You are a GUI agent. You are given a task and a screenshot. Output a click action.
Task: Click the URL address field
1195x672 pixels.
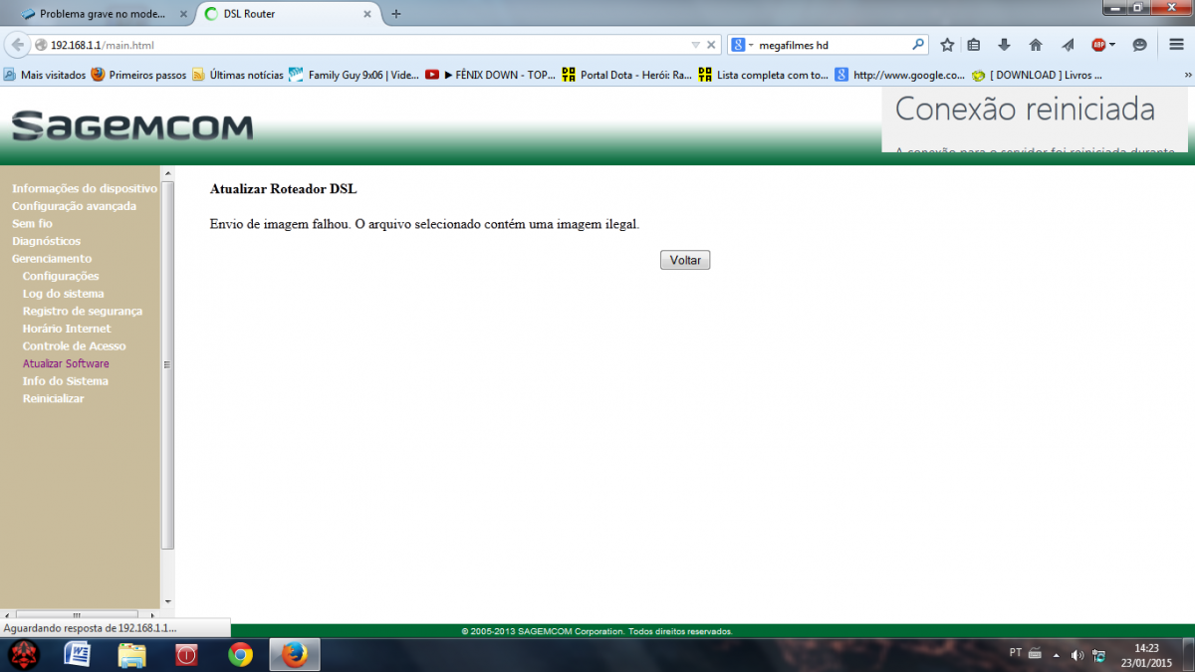368,45
